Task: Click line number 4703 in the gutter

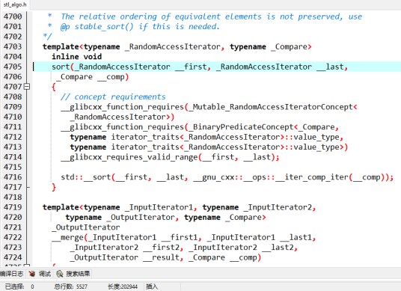Action: [13, 47]
